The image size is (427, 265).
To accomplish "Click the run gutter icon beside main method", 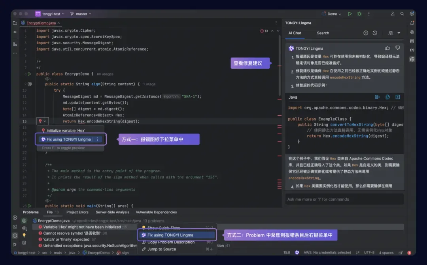I will click(29, 206).
